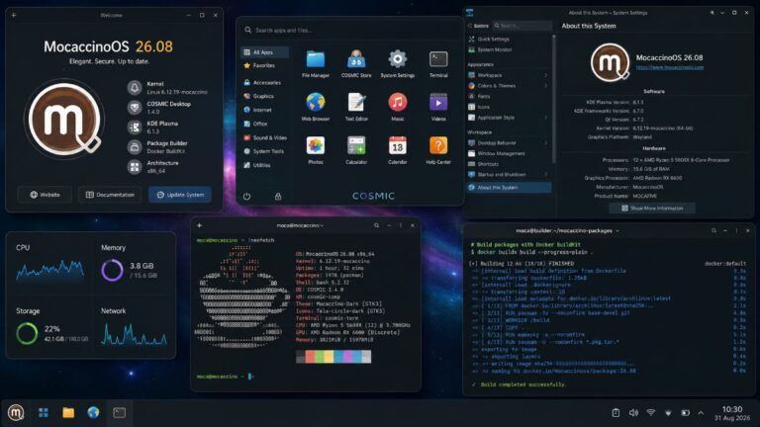Open the clipboard icon in system tray
The width and height of the screenshot is (760, 427).
(x=616, y=412)
